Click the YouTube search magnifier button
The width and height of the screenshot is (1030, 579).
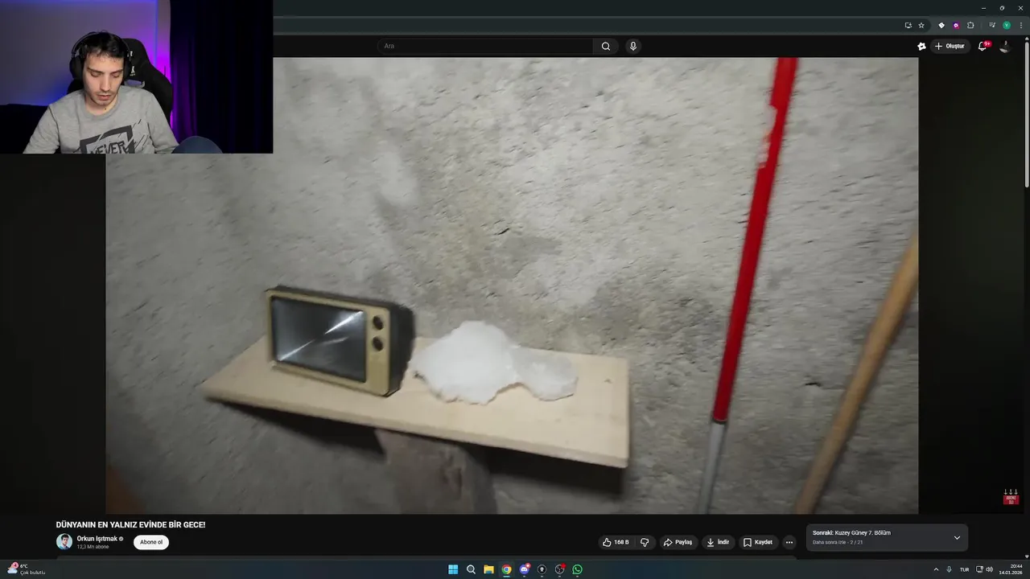pyautogui.click(x=606, y=46)
